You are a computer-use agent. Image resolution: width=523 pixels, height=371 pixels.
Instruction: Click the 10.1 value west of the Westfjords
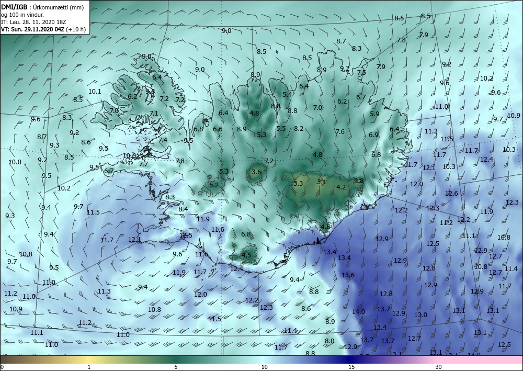tap(95, 92)
